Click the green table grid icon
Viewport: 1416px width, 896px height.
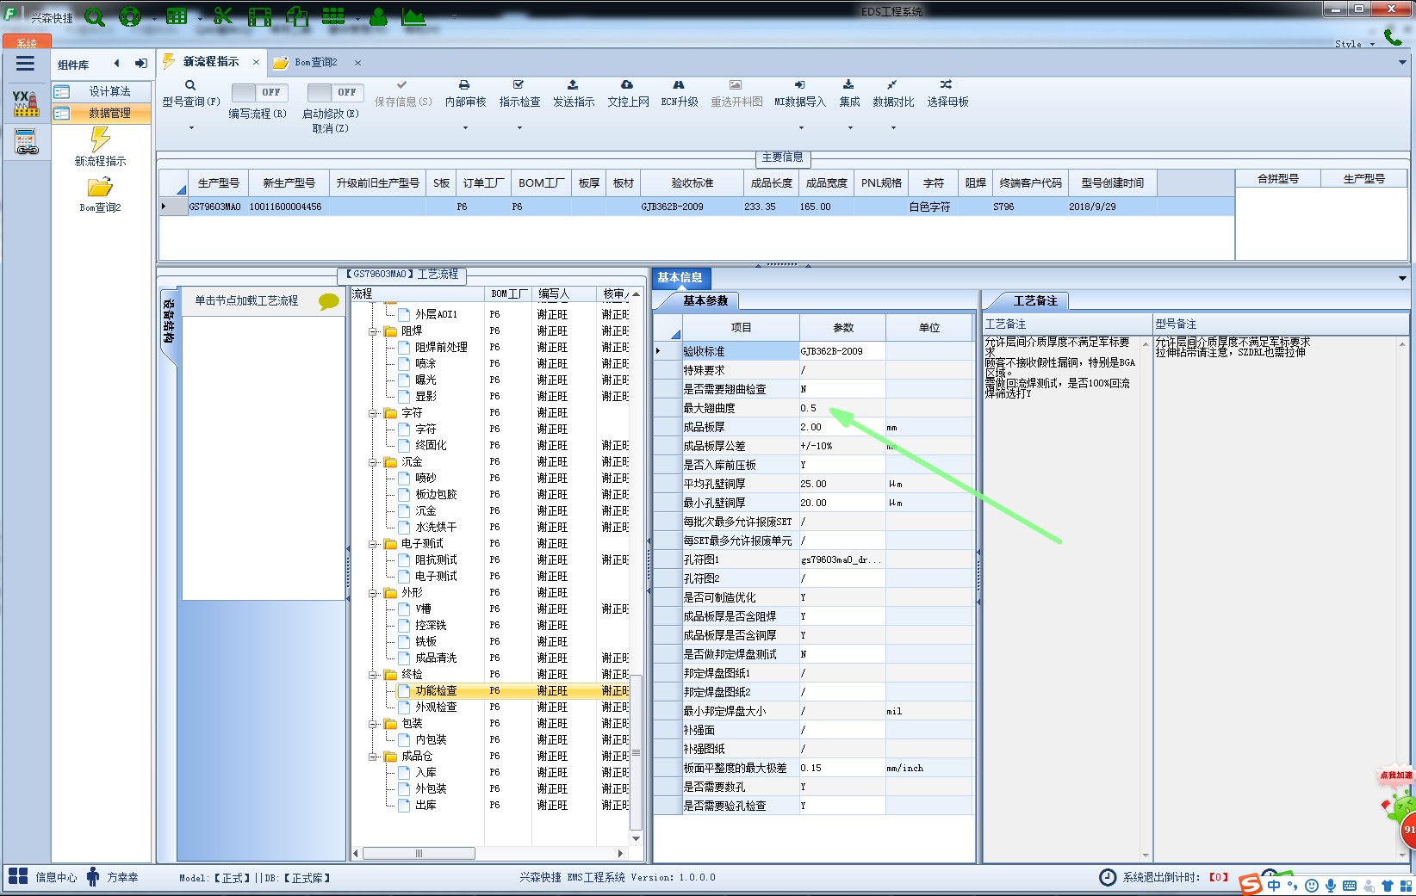coord(177,16)
